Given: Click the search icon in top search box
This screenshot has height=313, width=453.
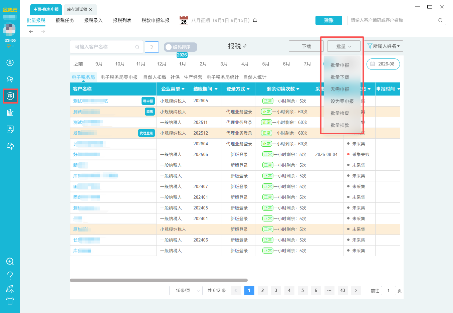Looking at the screenshot, I should pos(440,20).
